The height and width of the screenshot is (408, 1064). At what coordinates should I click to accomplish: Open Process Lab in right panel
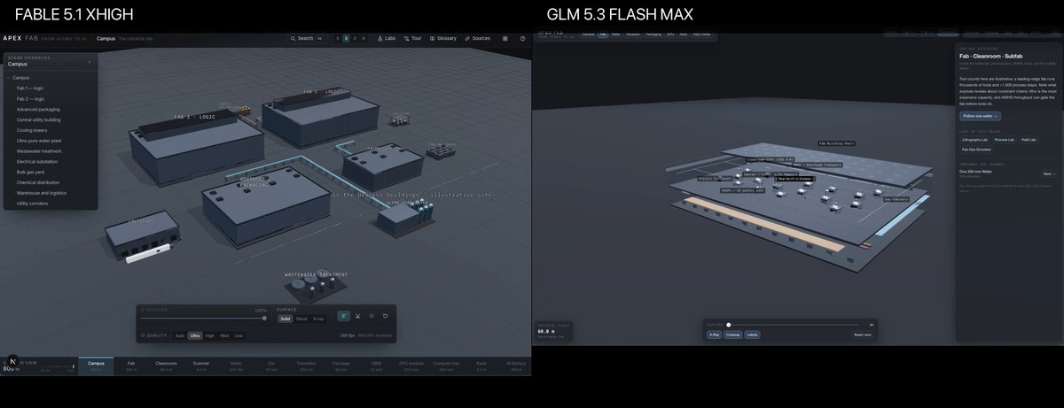pos(1005,140)
